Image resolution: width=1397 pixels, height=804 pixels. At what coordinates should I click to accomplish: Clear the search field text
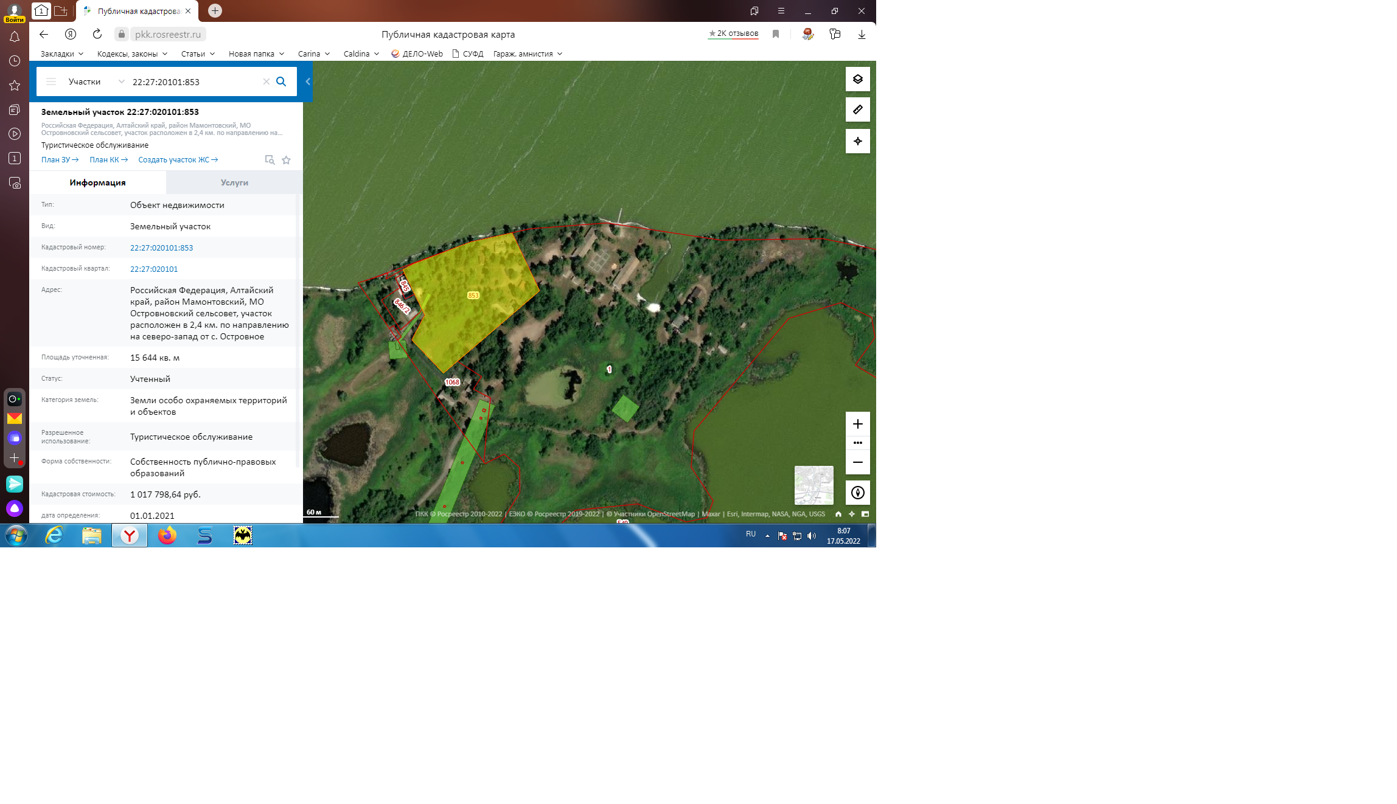click(266, 81)
